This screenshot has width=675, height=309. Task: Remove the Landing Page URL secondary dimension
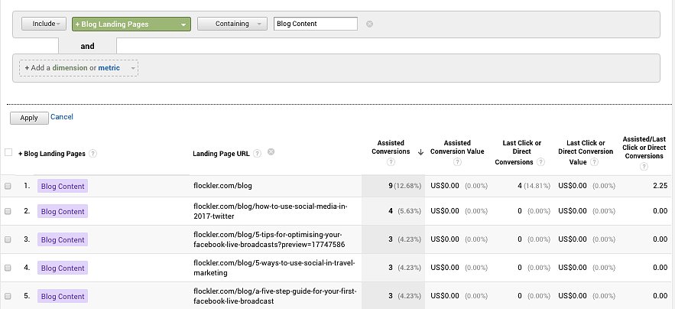[271, 151]
